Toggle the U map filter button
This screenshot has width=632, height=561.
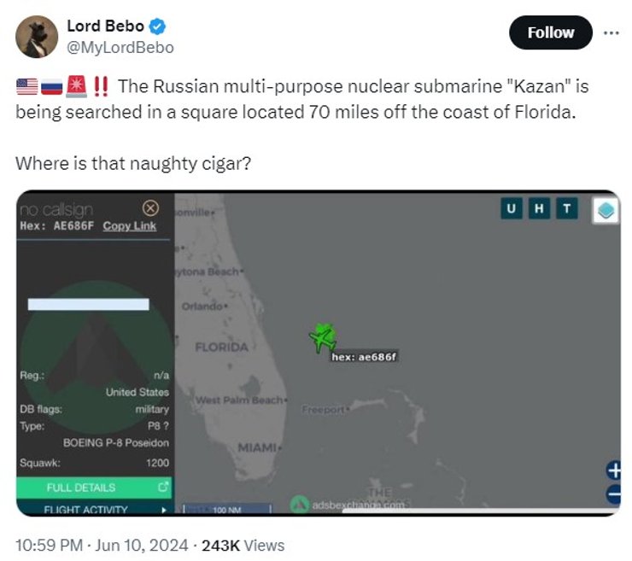[511, 209]
